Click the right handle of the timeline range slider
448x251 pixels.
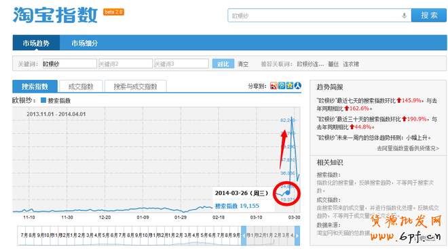tap(297, 235)
